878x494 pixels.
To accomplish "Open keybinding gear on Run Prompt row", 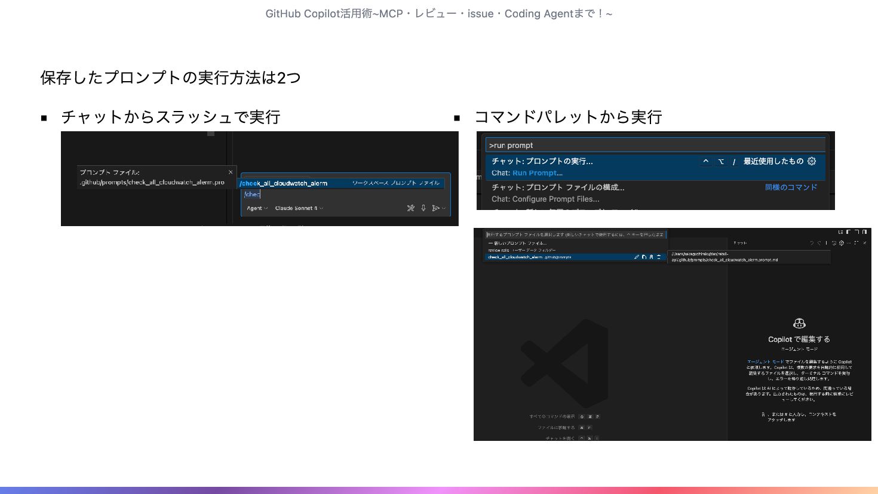I will click(x=812, y=161).
